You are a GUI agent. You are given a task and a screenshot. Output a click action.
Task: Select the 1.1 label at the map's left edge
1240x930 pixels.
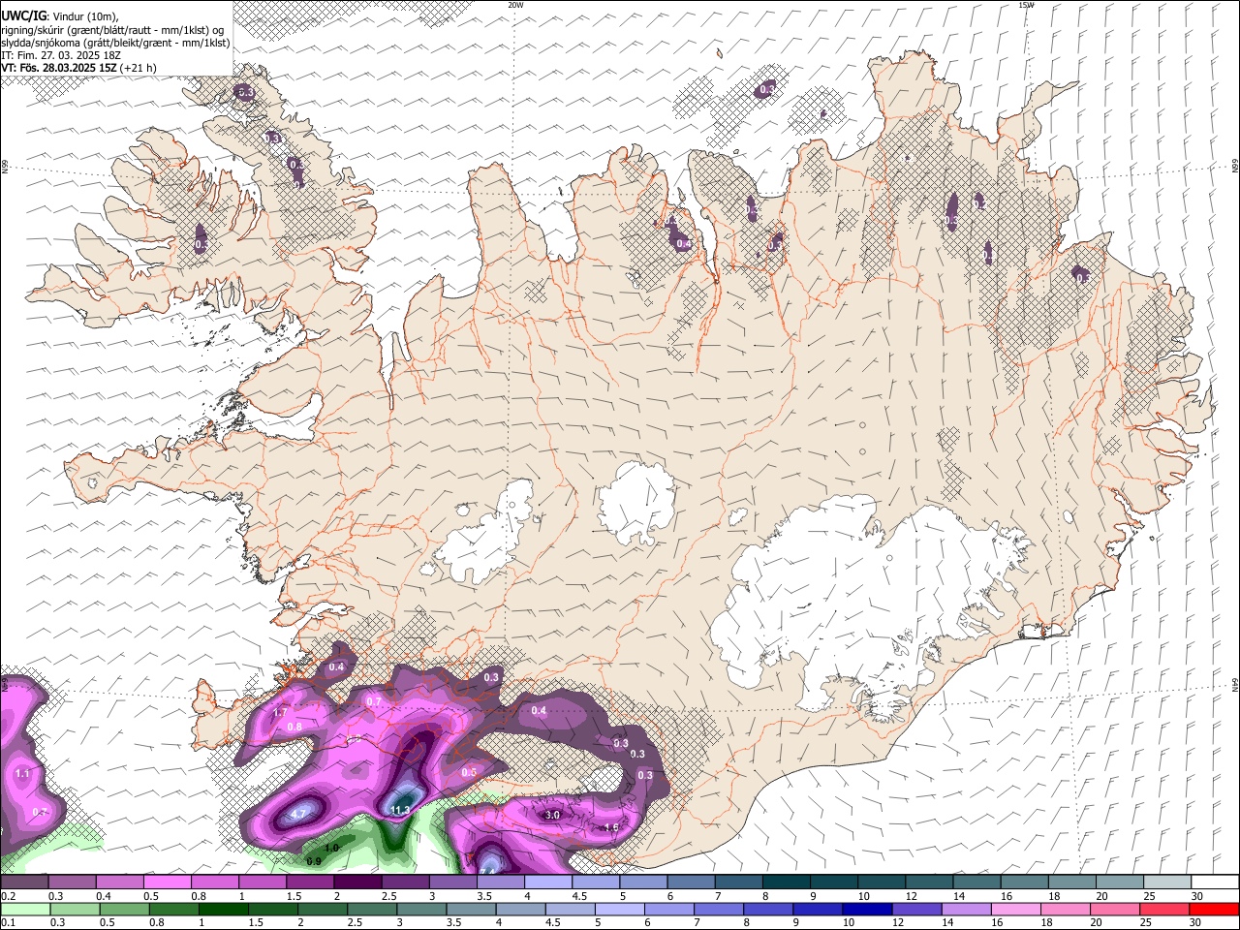22,774
